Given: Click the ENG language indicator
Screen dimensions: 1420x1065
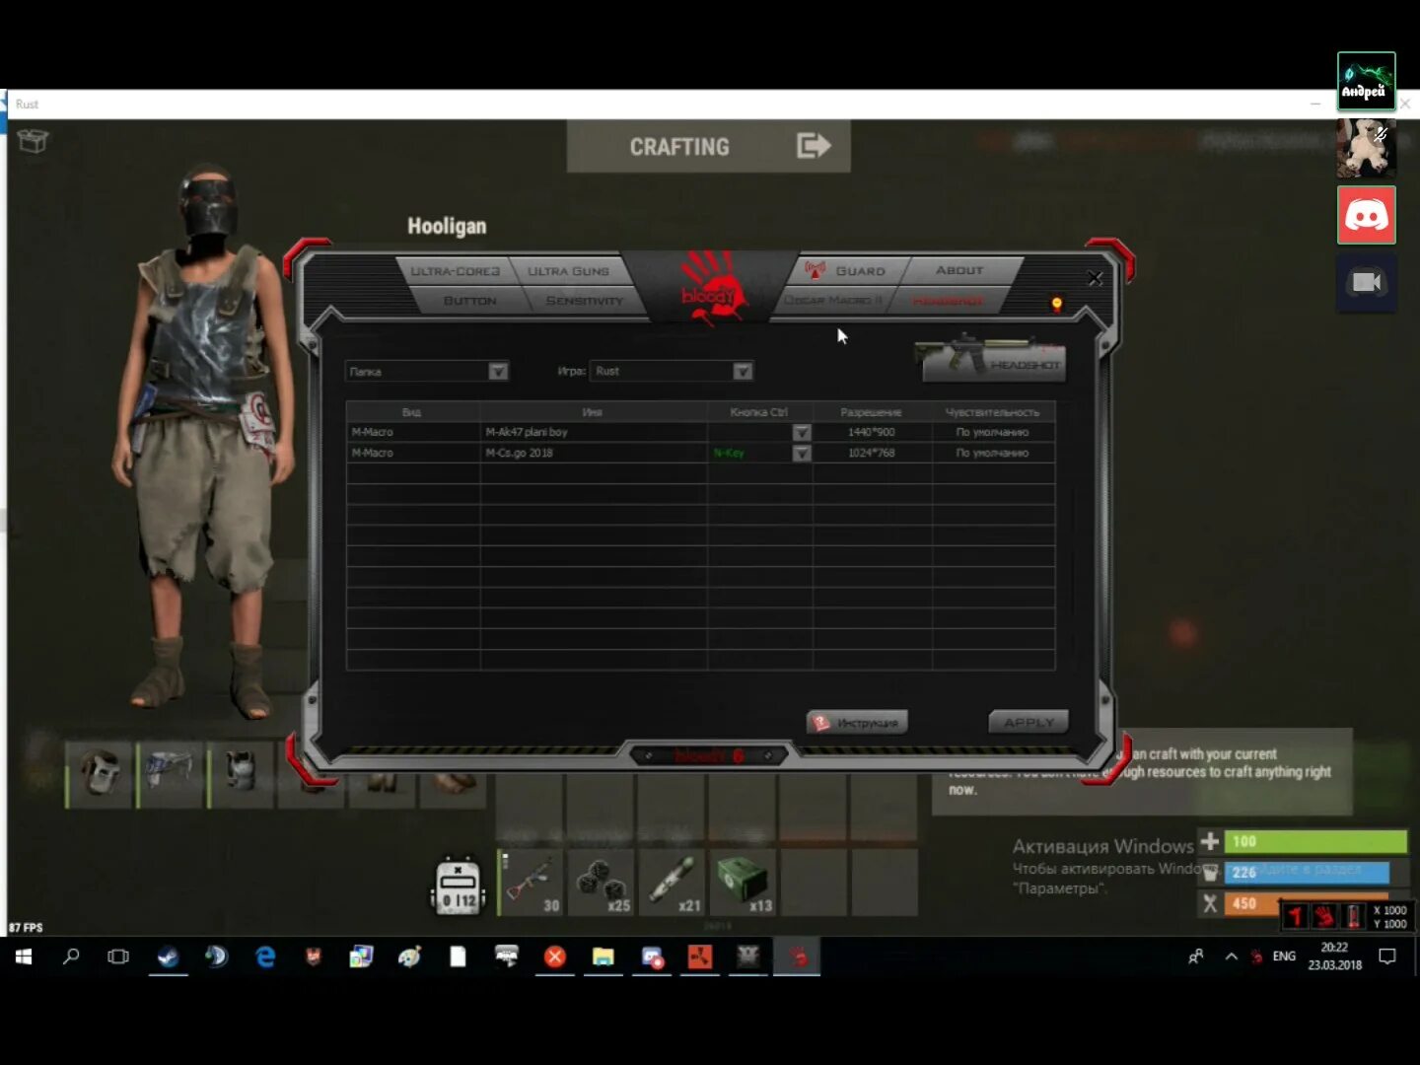Looking at the screenshot, I should pyautogui.click(x=1284, y=957).
